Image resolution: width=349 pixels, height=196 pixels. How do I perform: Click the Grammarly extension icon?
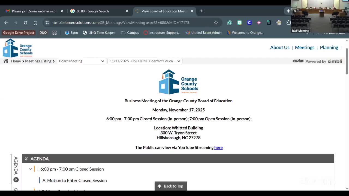[x=230, y=23]
